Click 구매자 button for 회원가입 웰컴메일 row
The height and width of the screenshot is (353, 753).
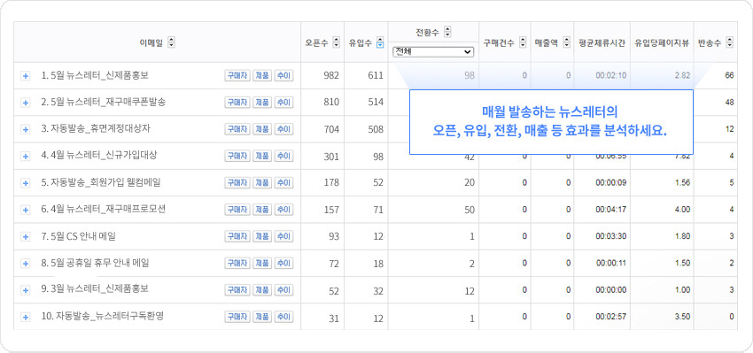click(x=237, y=183)
